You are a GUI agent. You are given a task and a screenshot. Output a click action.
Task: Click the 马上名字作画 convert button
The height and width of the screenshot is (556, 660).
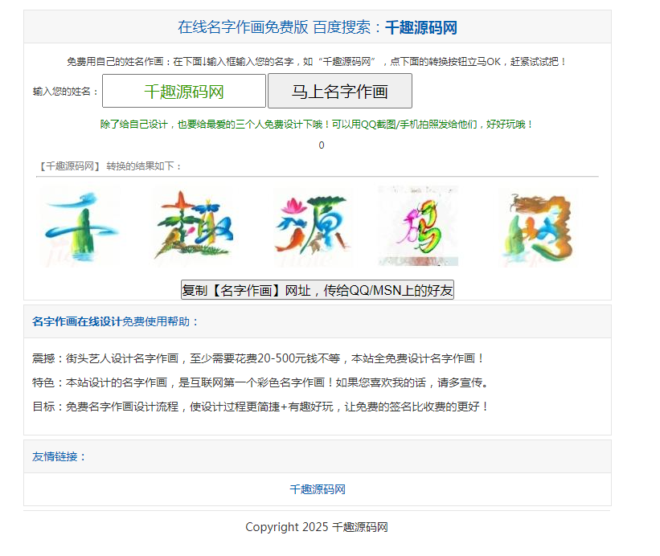pos(341,91)
